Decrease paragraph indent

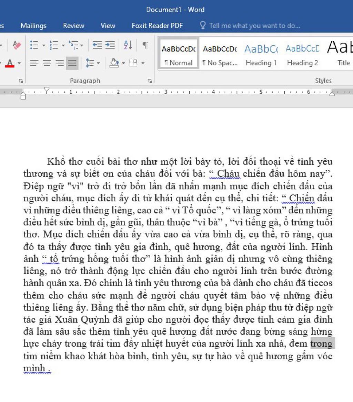click(97, 45)
